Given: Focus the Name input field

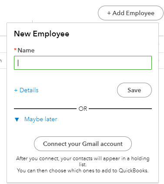Looking at the screenshot, I should pyautogui.click(x=83, y=63).
